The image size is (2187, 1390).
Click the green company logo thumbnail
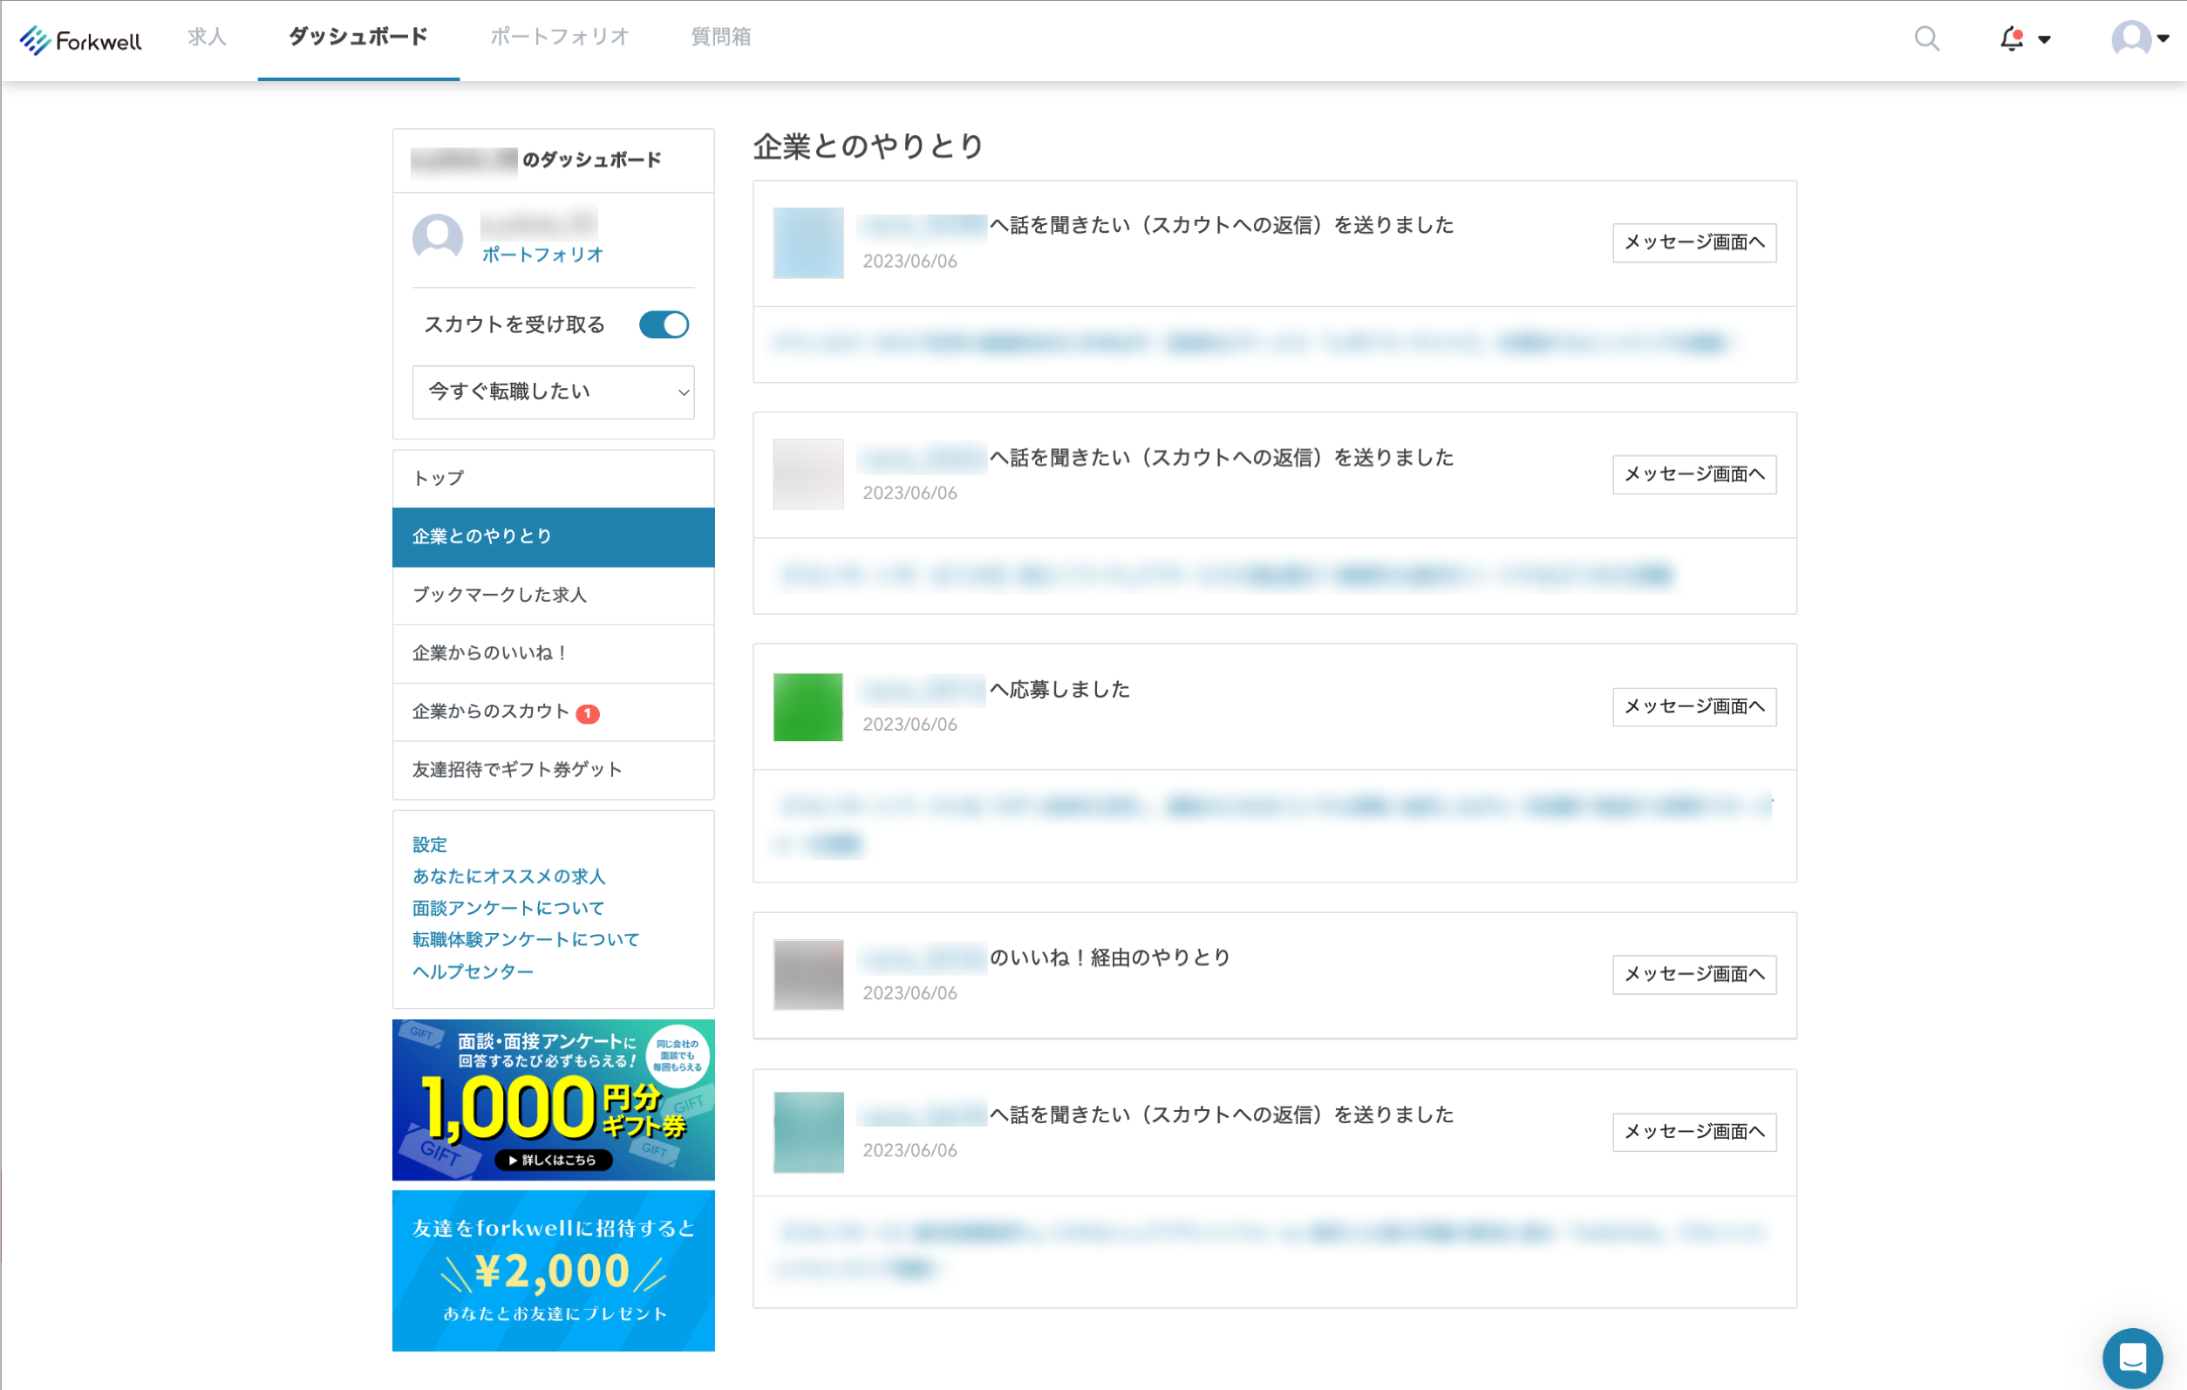click(808, 707)
